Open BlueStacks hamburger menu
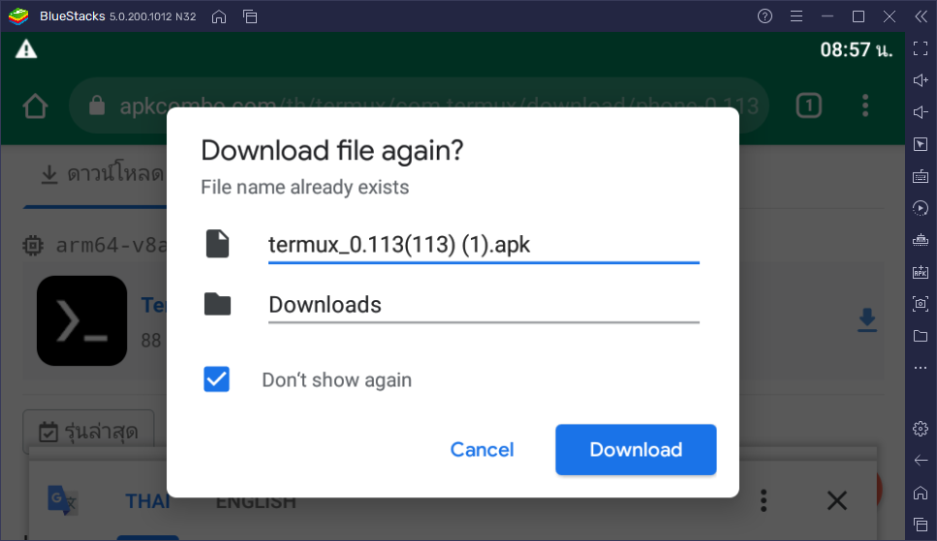This screenshot has width=937, height=541. (x=796, y=16)
